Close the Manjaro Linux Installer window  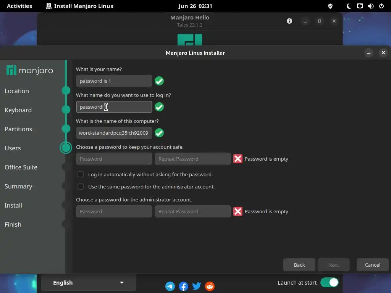click(383, 53)
